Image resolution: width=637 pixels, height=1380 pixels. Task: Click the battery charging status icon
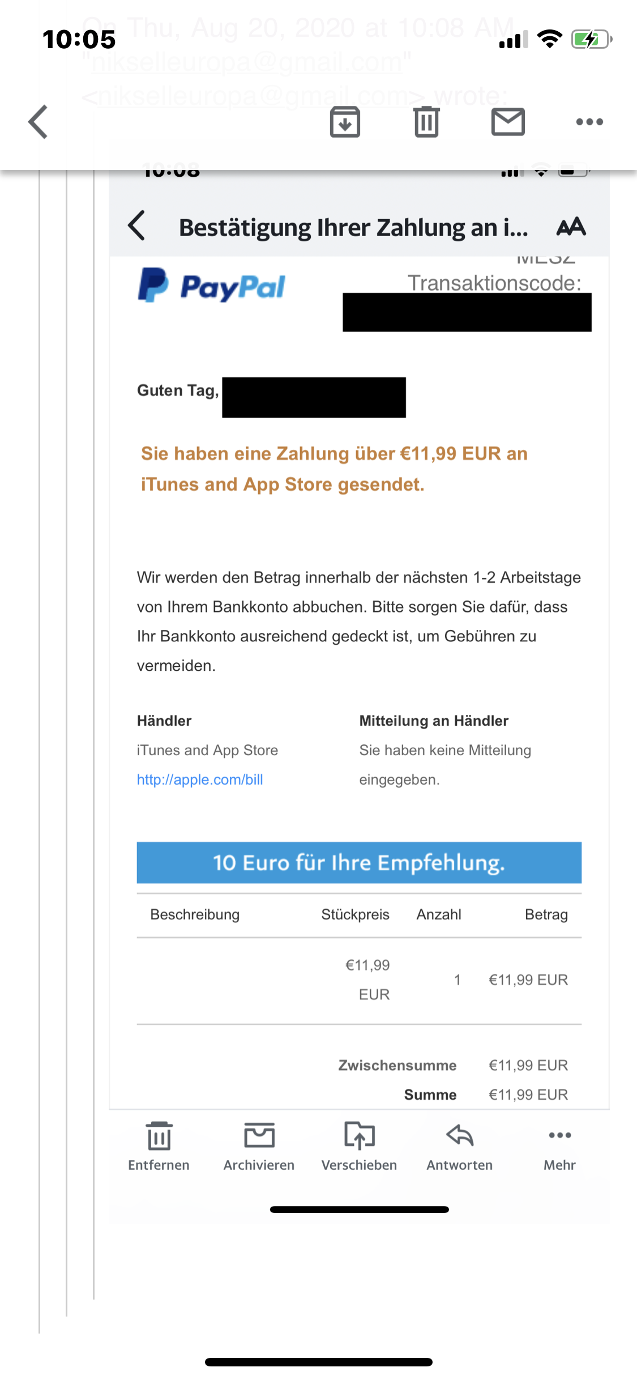click(591, 40)
